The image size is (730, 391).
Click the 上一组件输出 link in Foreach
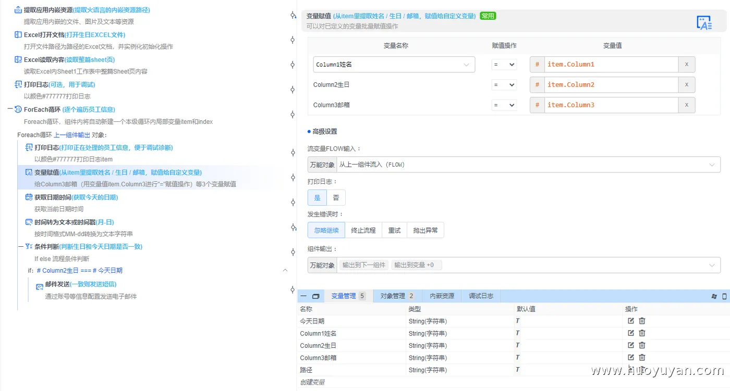click(x=72, y=135)
